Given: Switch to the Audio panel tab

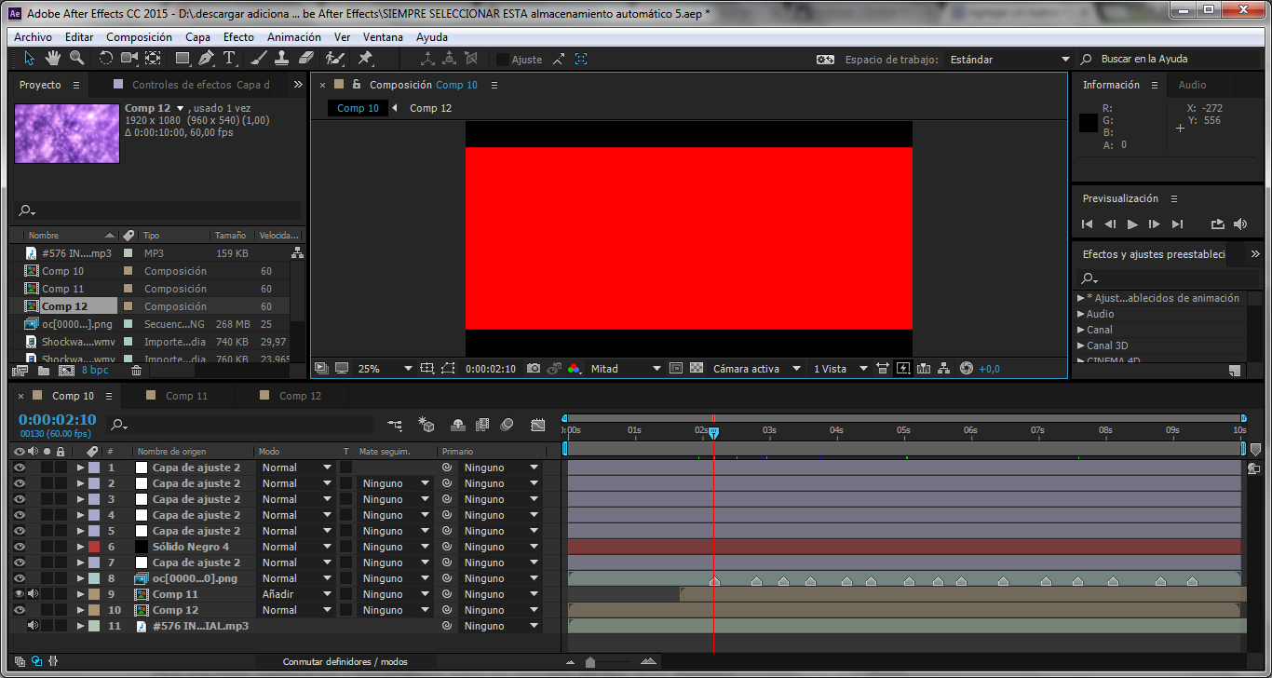Looking at the screenshot, I should pos(1192,85).
